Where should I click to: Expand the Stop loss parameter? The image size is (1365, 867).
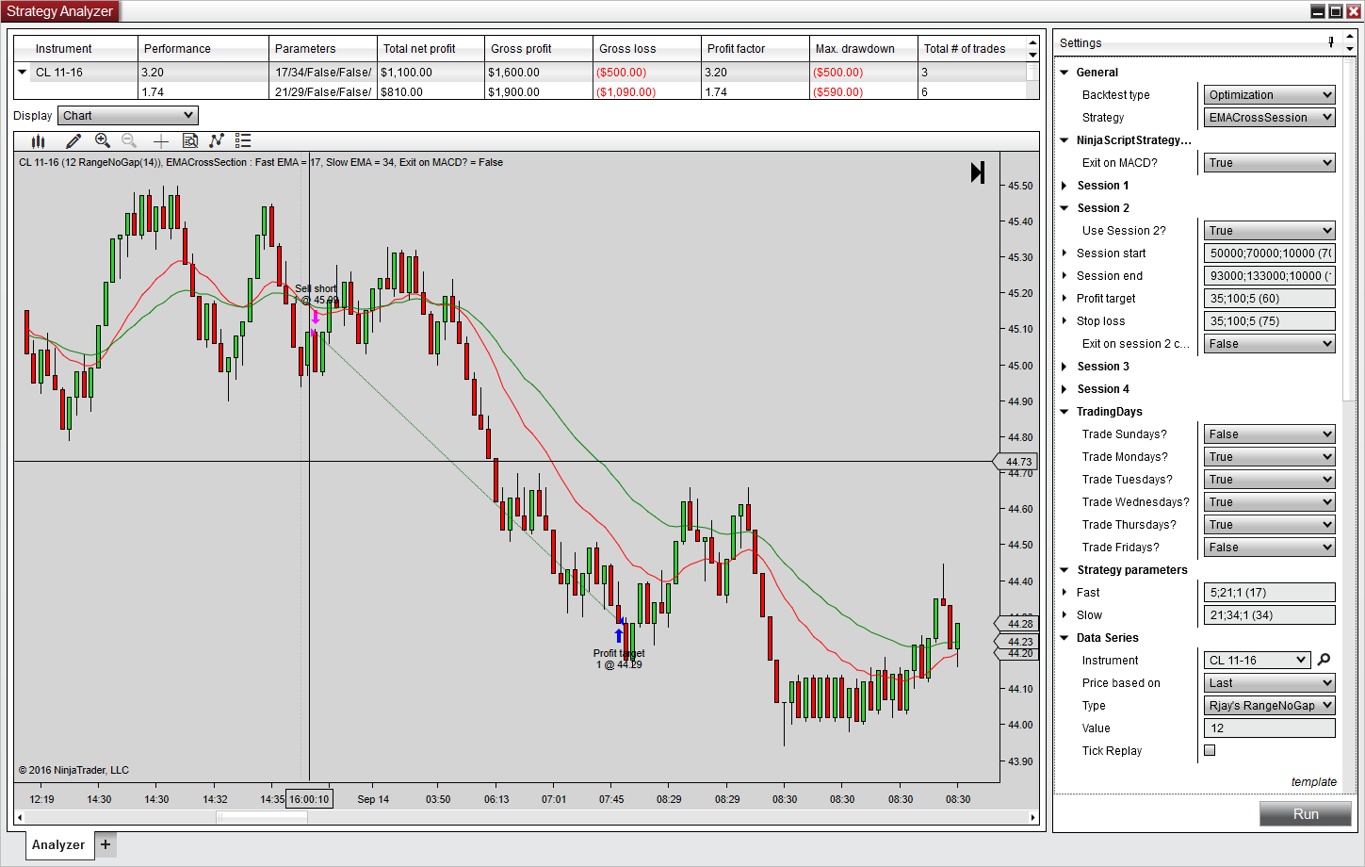pyautogui.click(x=1064, y=321)
